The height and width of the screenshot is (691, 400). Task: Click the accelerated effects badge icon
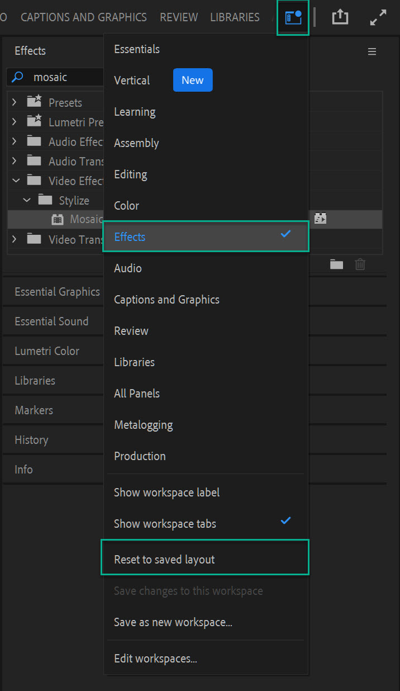320,219
